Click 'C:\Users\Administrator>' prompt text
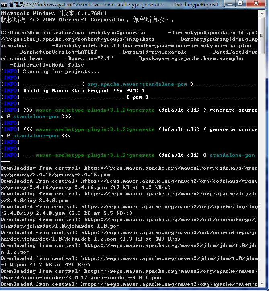 point(37,33)
